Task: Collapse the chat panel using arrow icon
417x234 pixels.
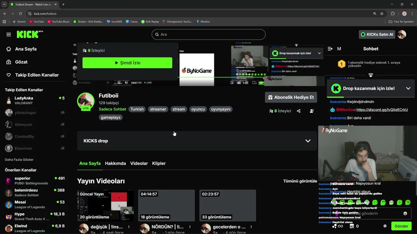Action: click(x=330, y=49)
